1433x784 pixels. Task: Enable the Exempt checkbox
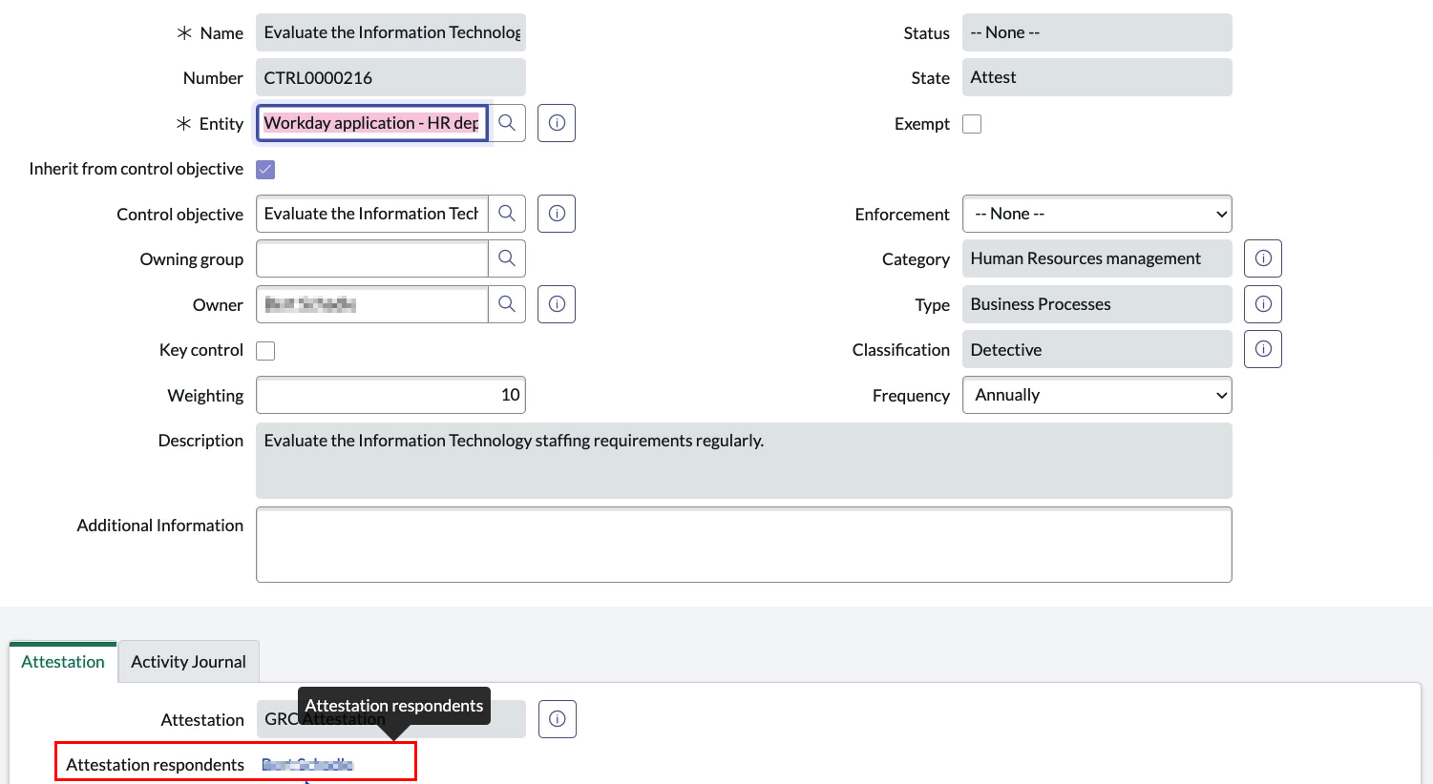tap(972, 124)
